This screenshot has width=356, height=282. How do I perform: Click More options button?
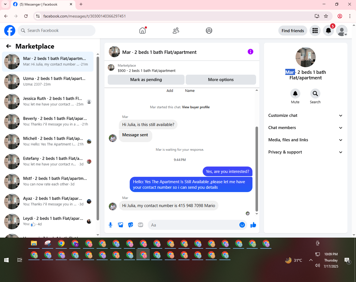pyautogui.click(x=221, y=80)
